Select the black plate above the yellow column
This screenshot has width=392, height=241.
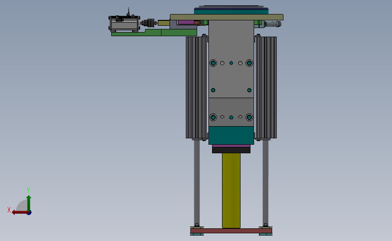(231, 150)
